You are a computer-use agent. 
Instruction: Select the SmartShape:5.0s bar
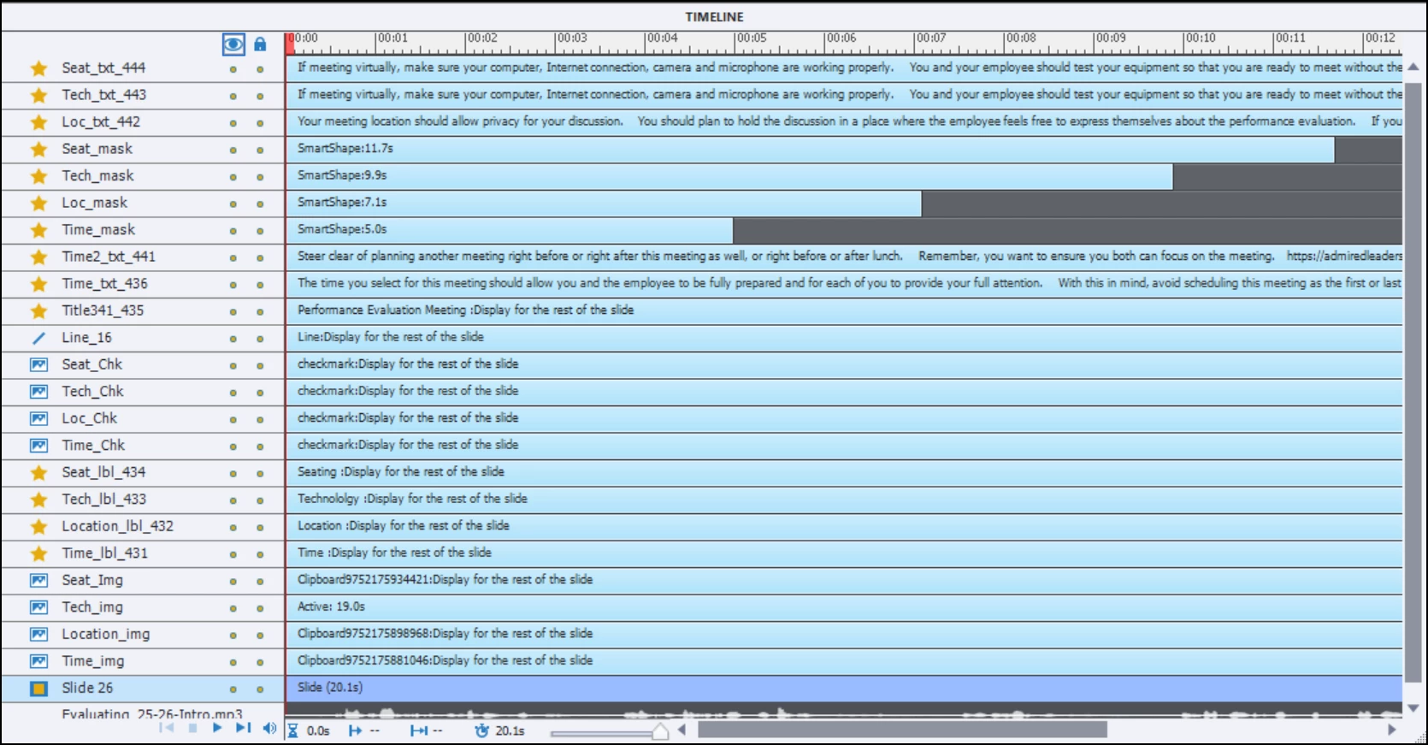tap(510, 229)
